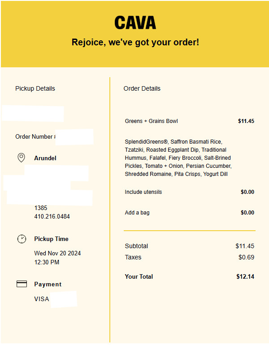
Task: Click the 12:30 PM pickup time
Action: pyautogui.click(x=47, y=263)
